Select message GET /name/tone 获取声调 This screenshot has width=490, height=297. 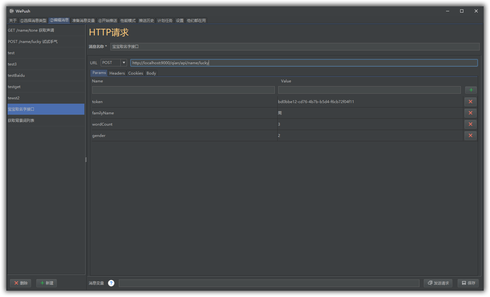pyautogui.click(x=46, y=30)
